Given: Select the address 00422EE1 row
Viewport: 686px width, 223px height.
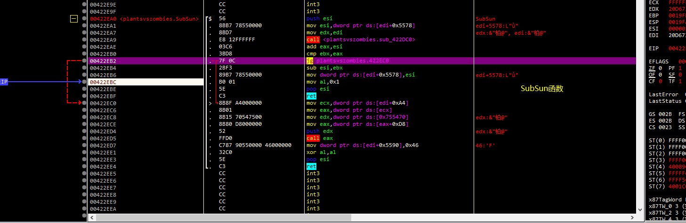Looking at the screenshot, I should (x=103, y=153).
